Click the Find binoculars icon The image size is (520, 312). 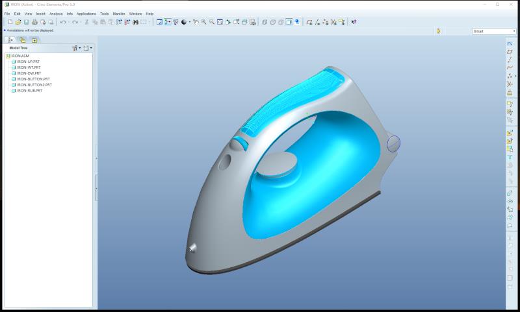[135, 22]
